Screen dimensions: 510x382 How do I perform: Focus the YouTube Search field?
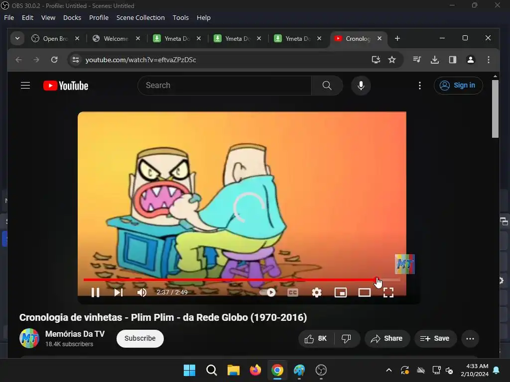(225, 86)
